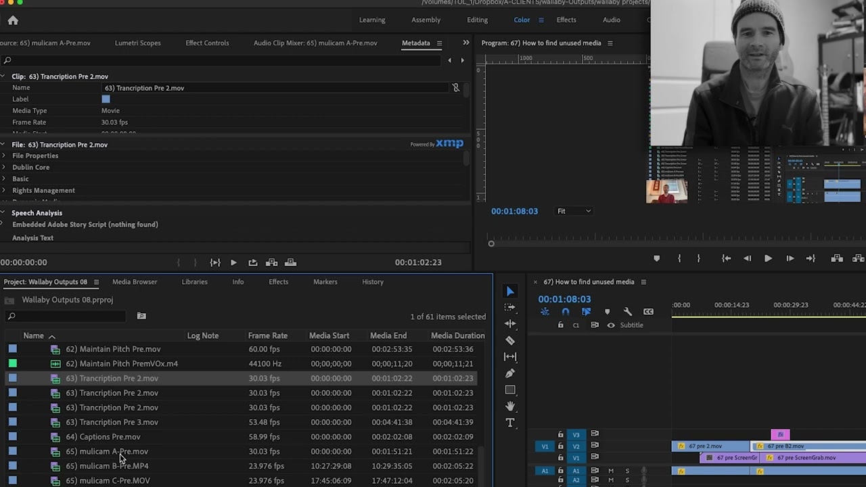This screenshot has height=487, width=866.
Task: Expand Rights Management section
Action: [4, 190]
